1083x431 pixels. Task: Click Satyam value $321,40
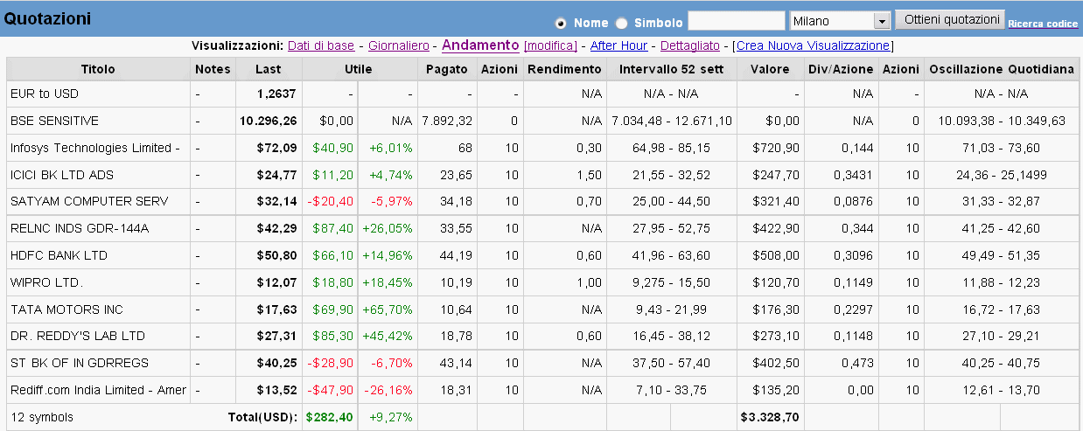coord(779,201)
